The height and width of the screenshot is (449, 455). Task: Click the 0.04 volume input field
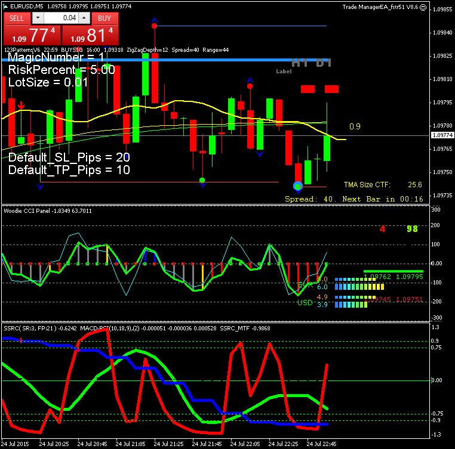coord(61,18)
